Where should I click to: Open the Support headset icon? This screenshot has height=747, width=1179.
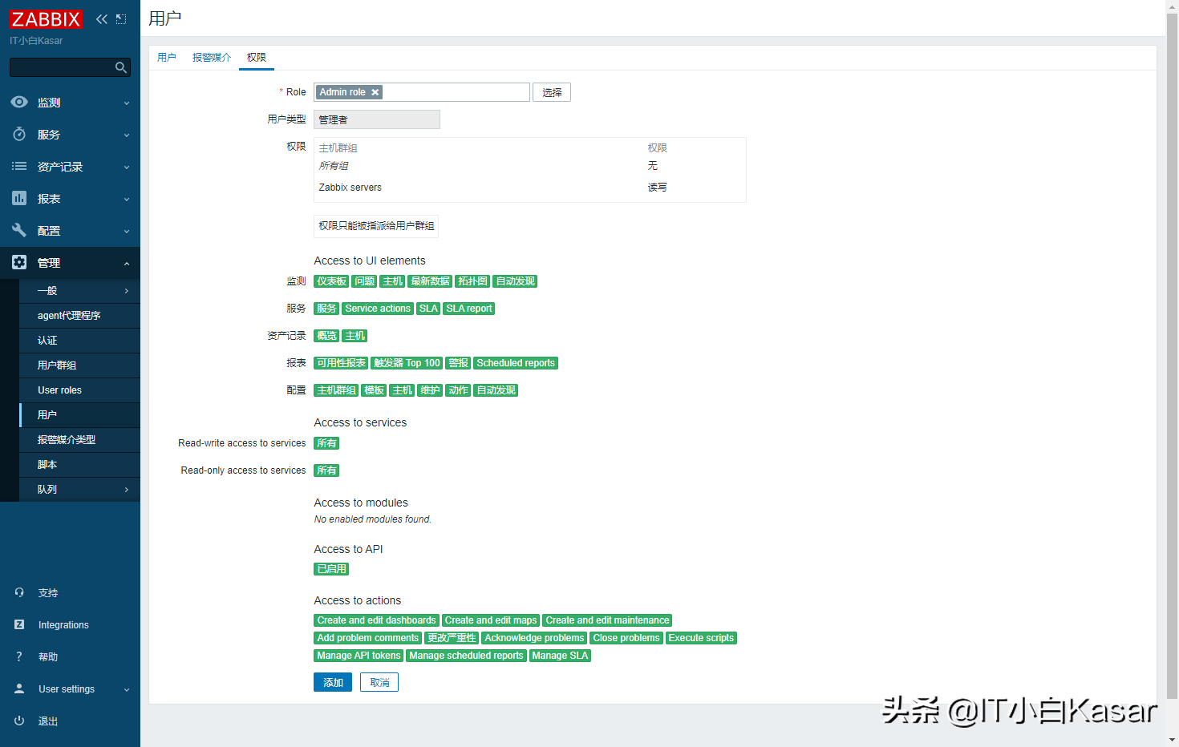pos(19,592)
